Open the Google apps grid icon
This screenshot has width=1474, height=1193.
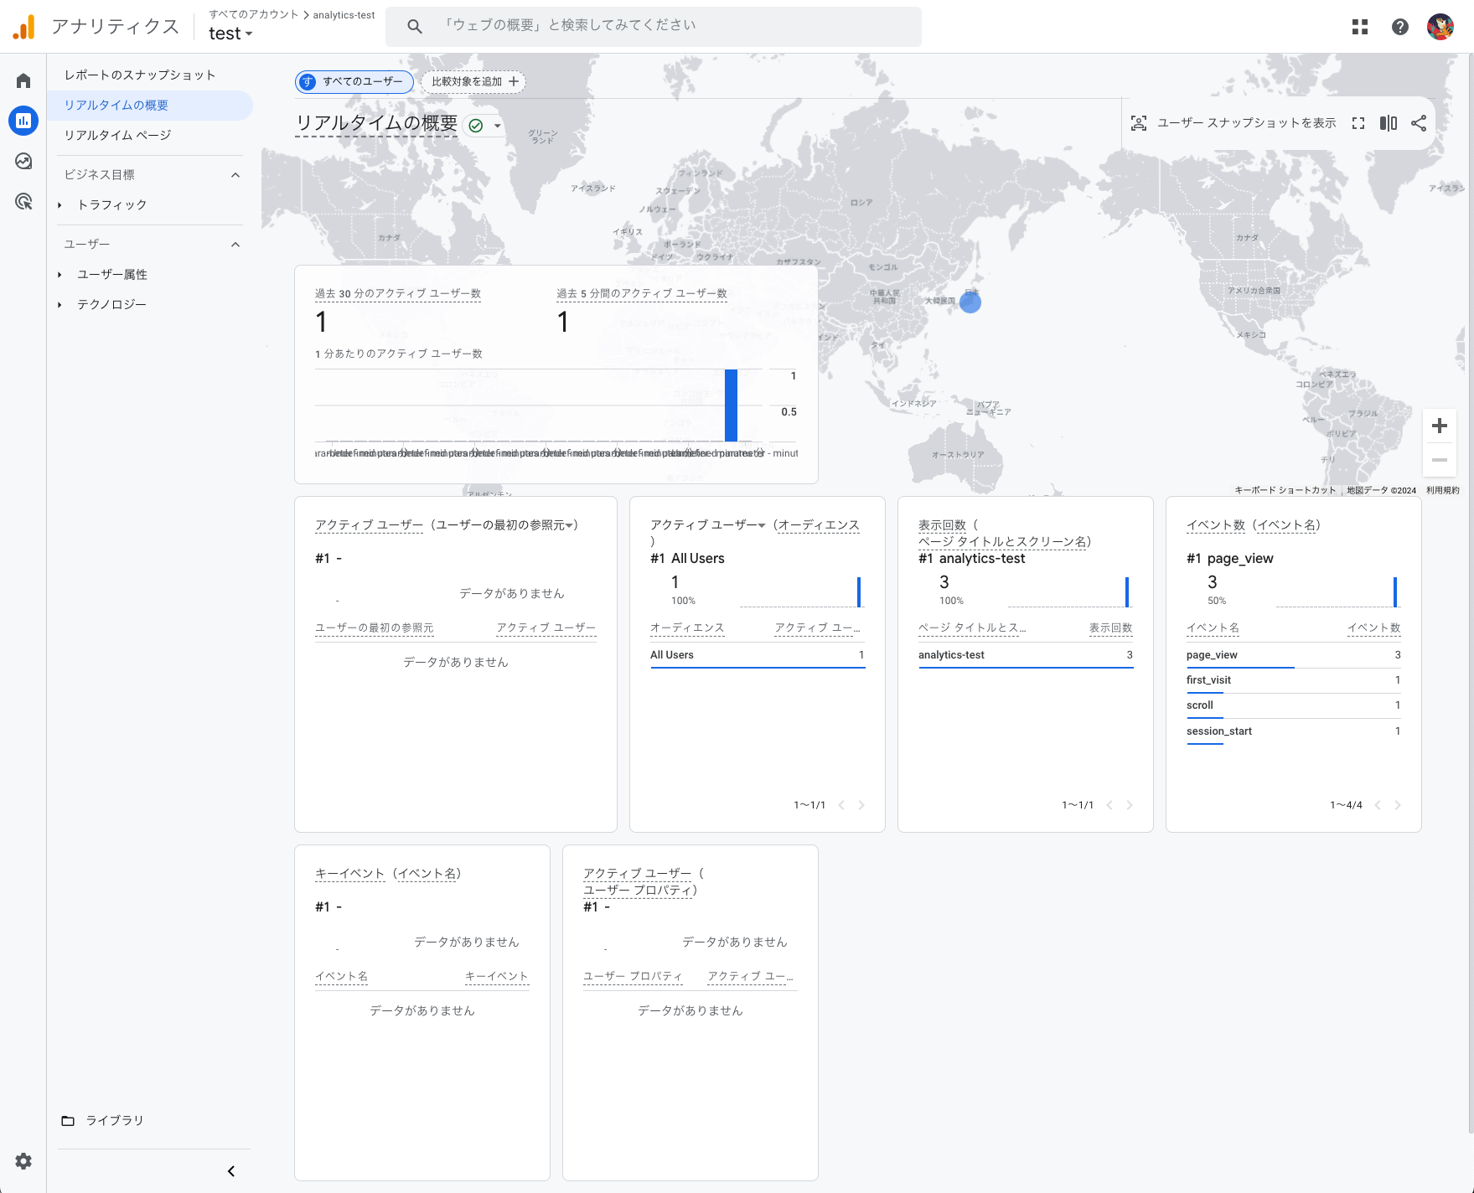point(1360,27)
